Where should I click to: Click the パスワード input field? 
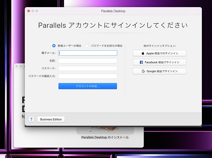tap(88, 68)
